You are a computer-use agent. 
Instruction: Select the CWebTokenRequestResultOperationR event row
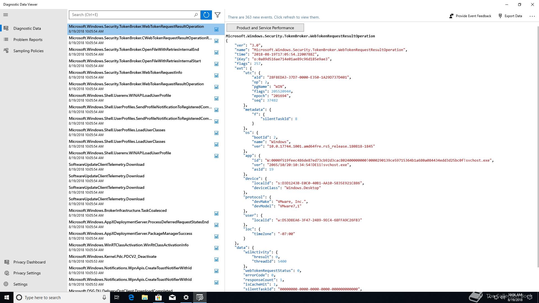click(146, 40)
